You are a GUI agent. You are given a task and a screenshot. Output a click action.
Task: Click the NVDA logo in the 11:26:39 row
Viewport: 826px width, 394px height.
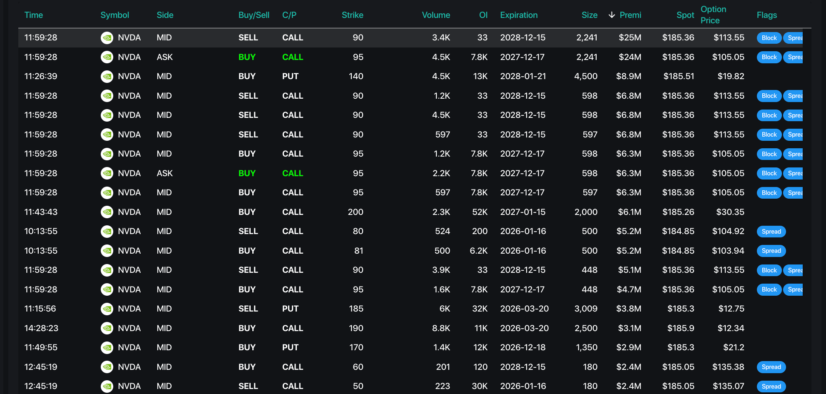[107, 77]
